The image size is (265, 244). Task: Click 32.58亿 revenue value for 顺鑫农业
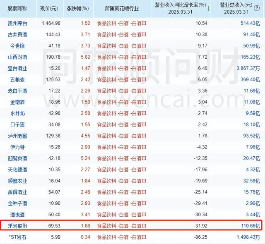tap(251, 181)
